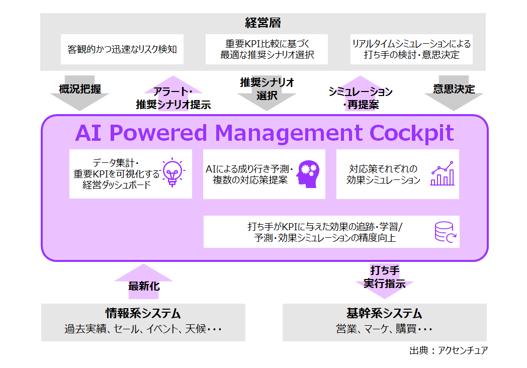This screenshot has height=368, width=527.
Task: Click the リアルタイムシミュレーションによる打ち手の検討 box
Action: coord(411,49)
